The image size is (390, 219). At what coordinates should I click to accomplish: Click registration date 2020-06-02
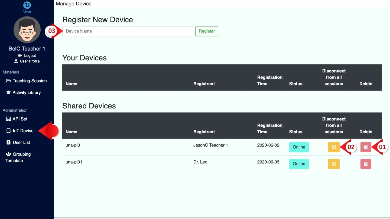[268, 145]
